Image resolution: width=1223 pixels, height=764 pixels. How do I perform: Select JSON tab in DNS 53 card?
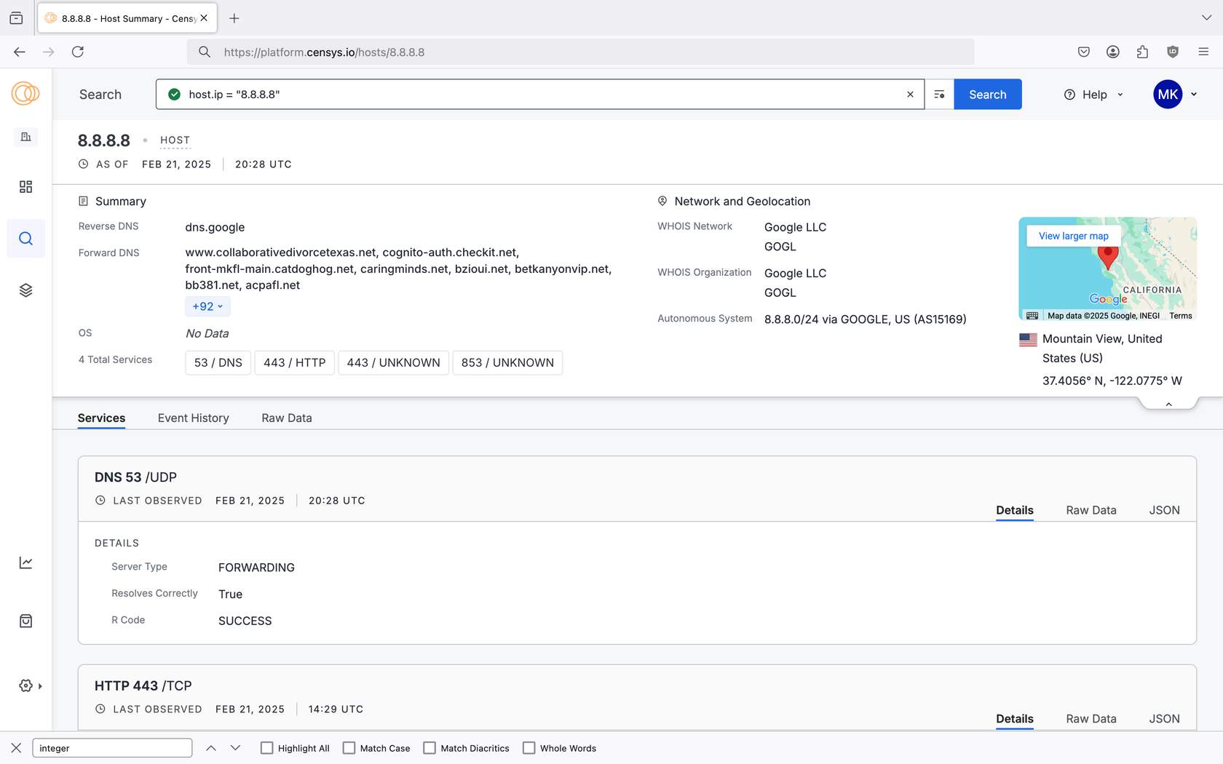[1165, 510]
